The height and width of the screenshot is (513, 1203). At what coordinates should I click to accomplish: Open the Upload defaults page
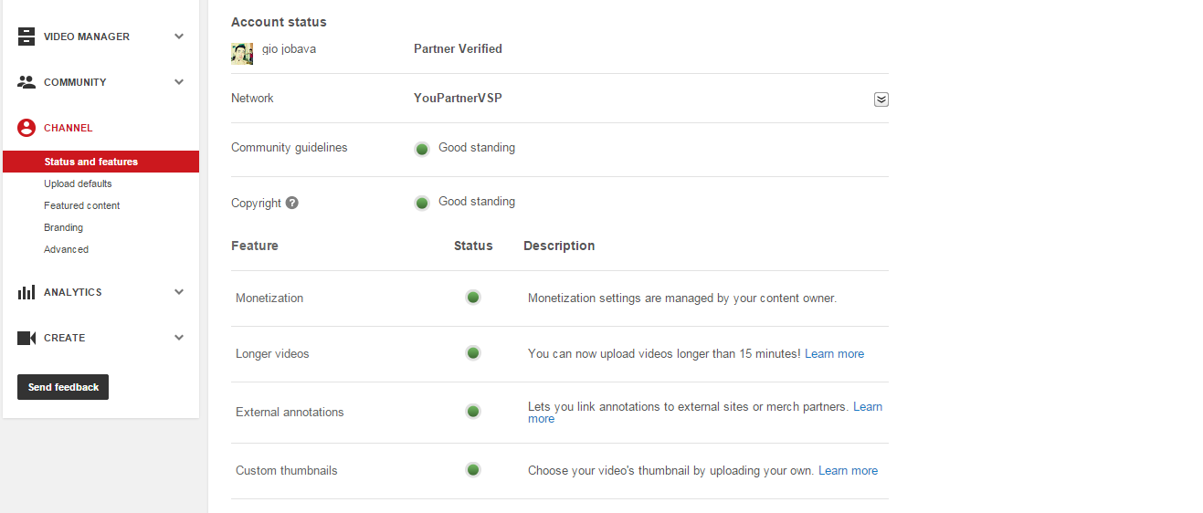[78, 183]
